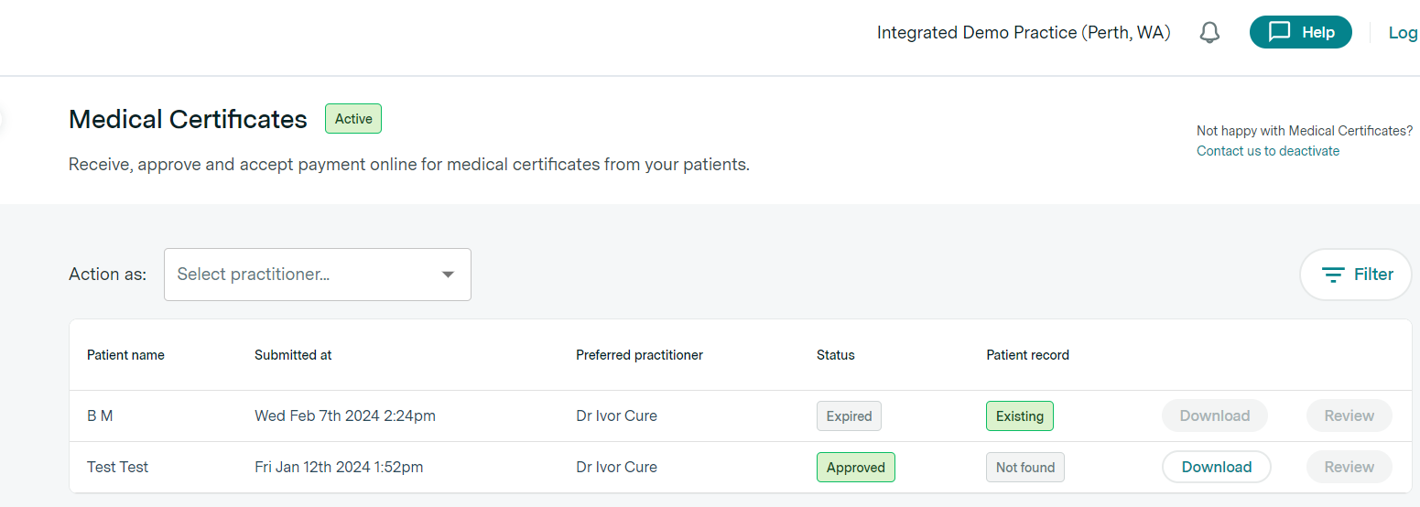This screenshot has height=507, width=1420.
Task: Open the Select practitioner combo box
Action: (318, 275)
